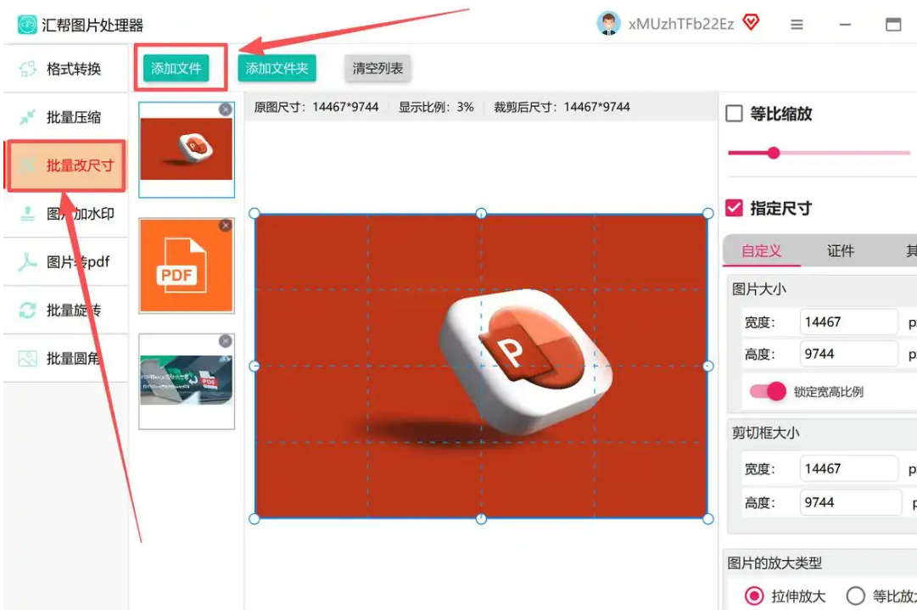
Task: Select the orange PDF image thumbnail
Action: [x=187, y=266]
